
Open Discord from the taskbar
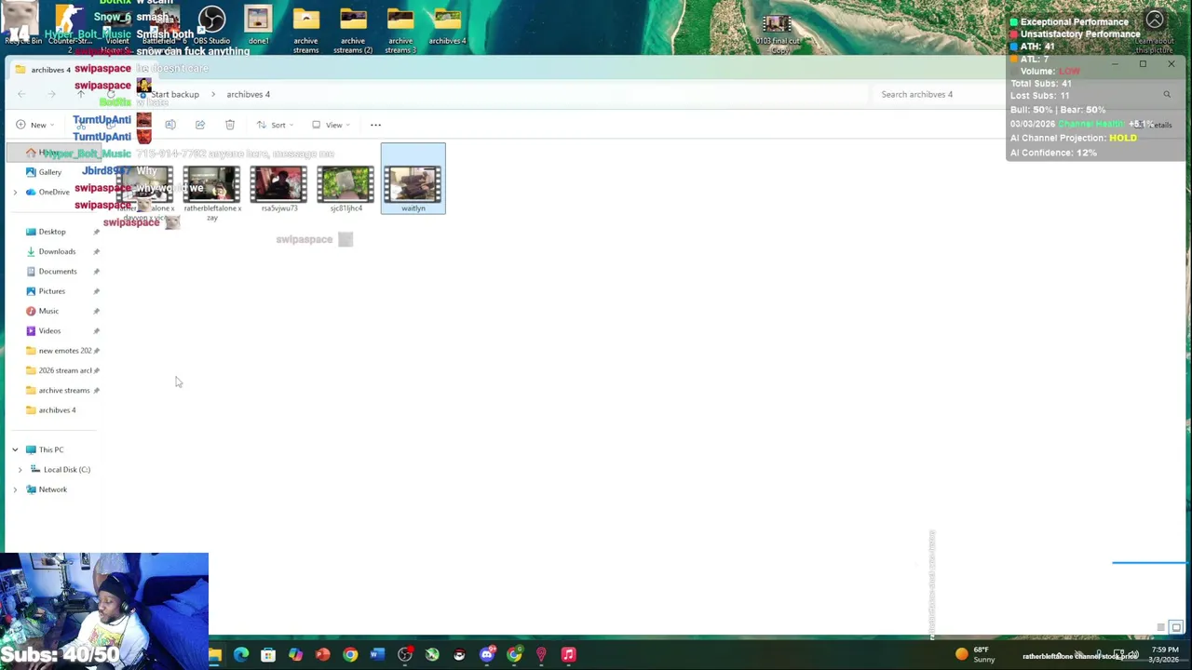(x=487, y=655)
